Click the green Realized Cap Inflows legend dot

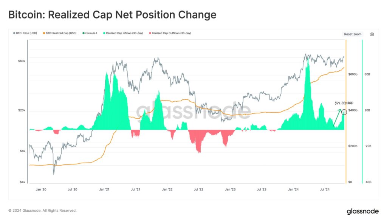click(x=104, y=33)
